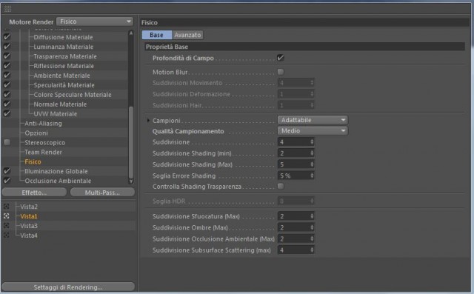Click the grip dots icon at top-left

(x=7, y=9)
